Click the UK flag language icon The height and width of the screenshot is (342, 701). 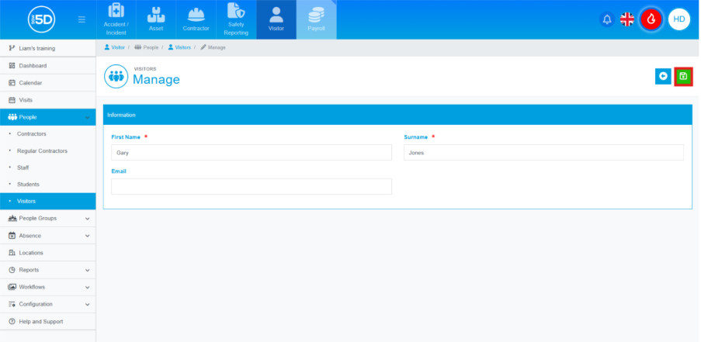(627, 19)
